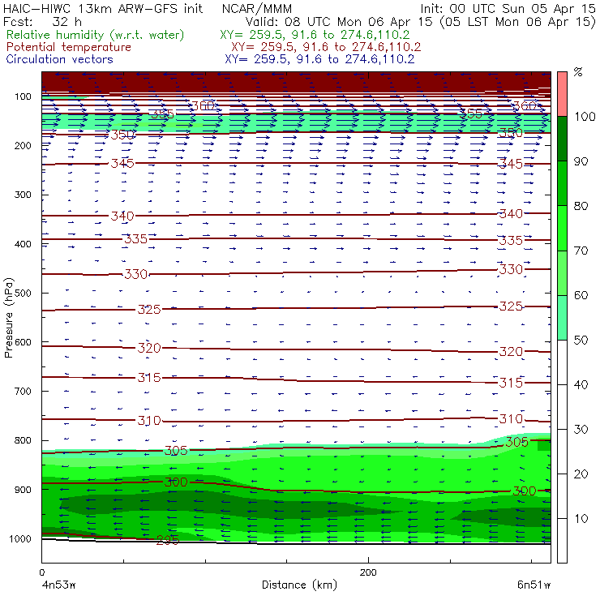The height and width of the screenshot is (600, 600).
Task: Click the 295 contour label near the surface
Action: coord(168,540)
